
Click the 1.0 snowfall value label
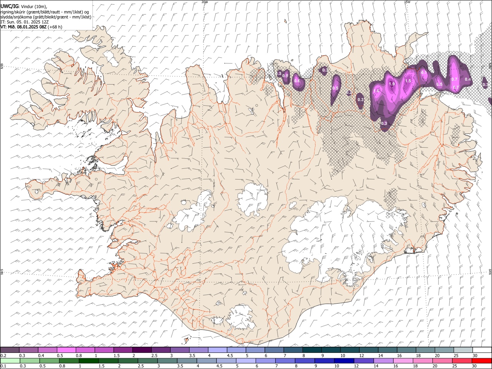click(377, 91)
